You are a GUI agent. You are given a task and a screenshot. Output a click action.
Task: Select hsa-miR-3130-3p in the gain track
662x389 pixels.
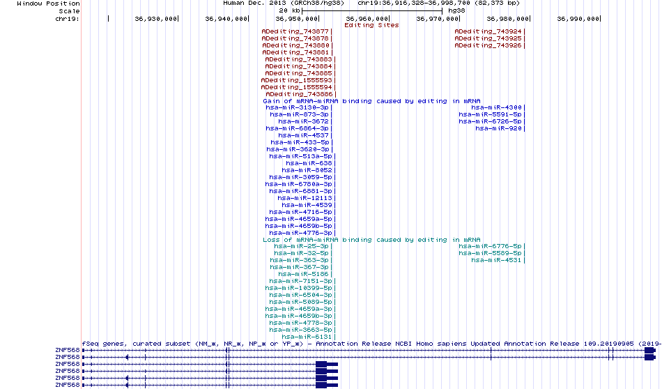pos(297,107)
